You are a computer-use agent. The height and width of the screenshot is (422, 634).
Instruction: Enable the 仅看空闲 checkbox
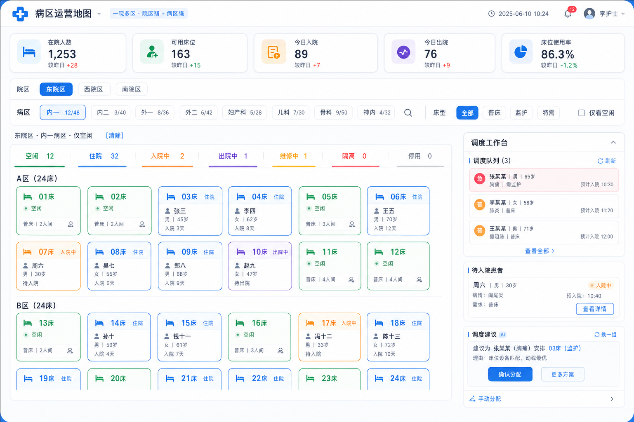point(581,113)
